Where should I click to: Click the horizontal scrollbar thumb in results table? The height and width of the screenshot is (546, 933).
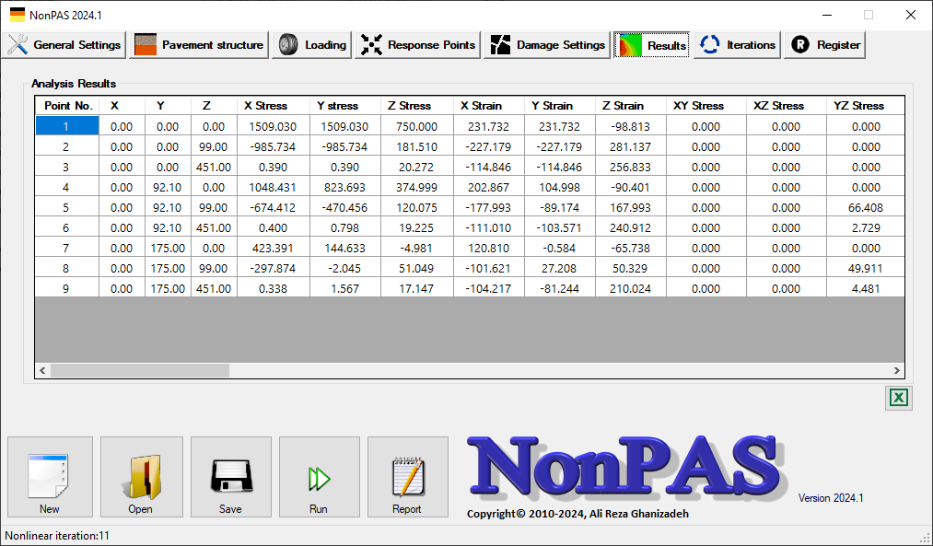click(x=139, y=370)
